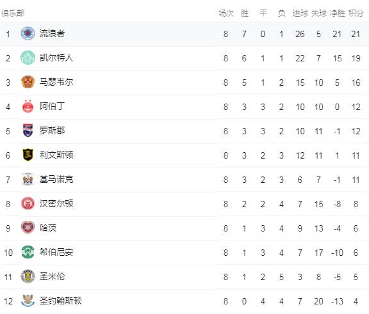Click the 汉密尔顿 red round badge
Image resolution: width=369 pixels, height=314 pixels.
pos(28,203)
